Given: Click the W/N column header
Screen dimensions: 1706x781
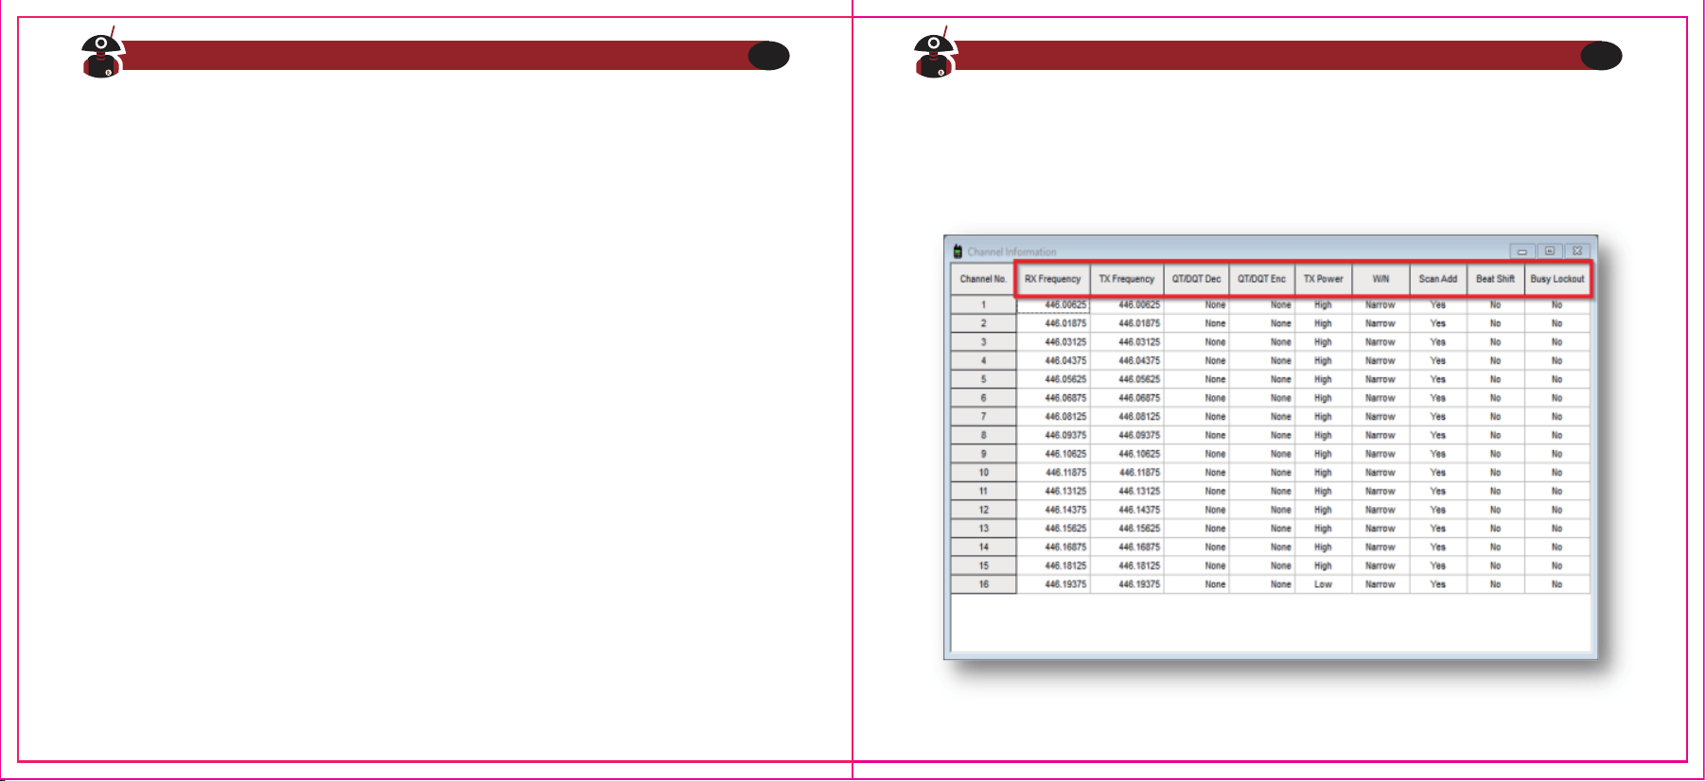Looking at the screenshot, I should 1381,279.
